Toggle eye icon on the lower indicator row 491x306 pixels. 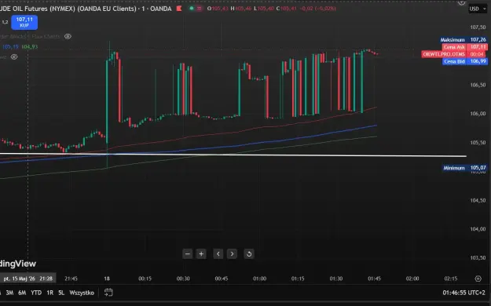click(14, 57)
